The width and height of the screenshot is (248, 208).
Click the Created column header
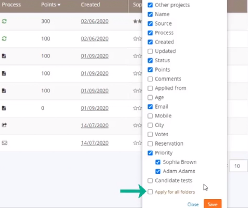(x=90, y=5)
